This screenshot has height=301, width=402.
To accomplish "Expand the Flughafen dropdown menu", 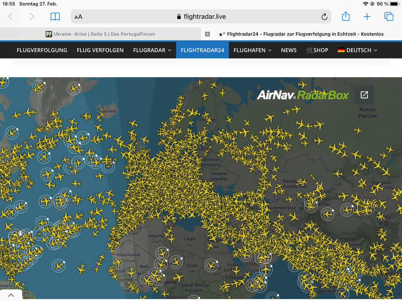I will [x=252, y=50].
